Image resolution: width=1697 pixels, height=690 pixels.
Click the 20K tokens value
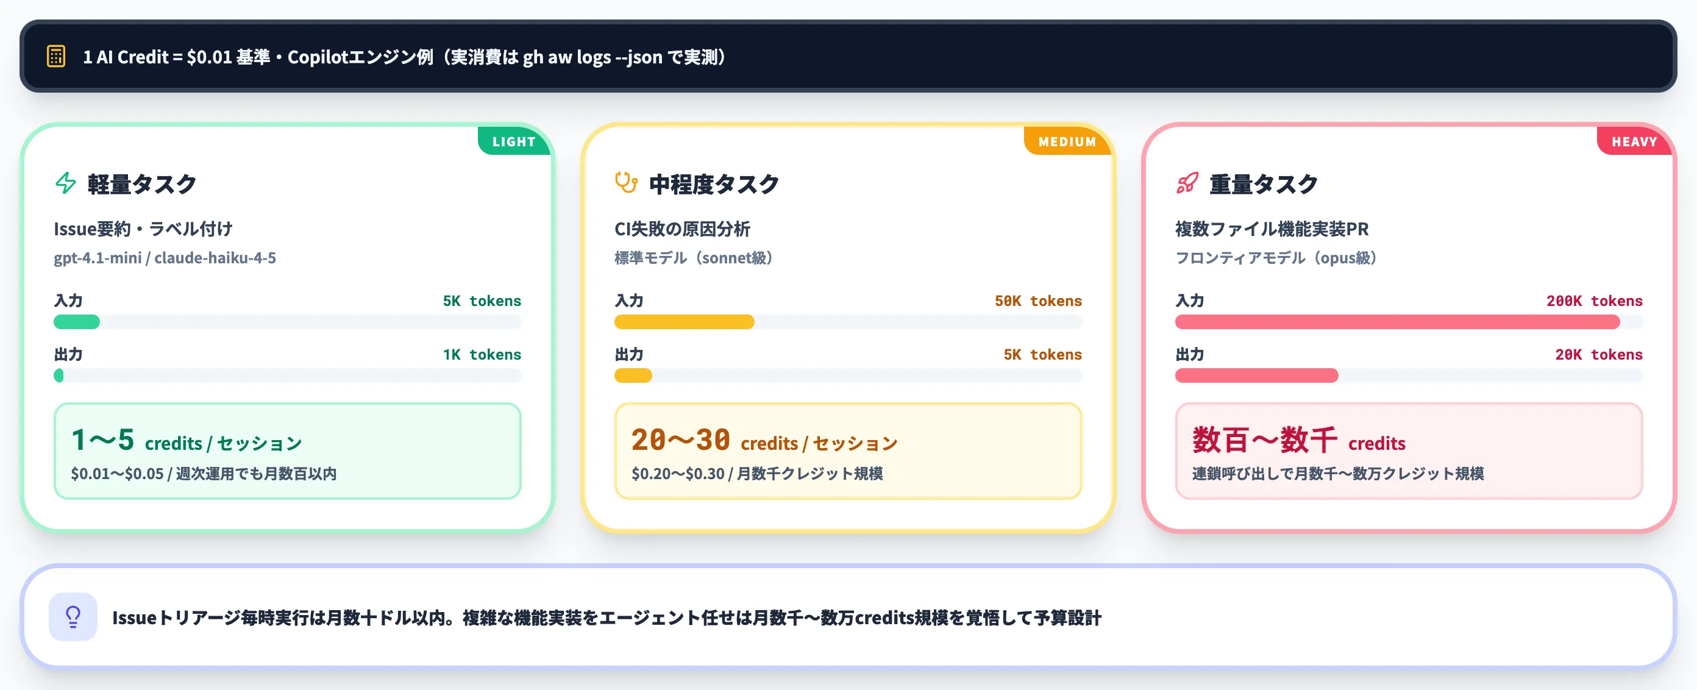point(1599,355)
